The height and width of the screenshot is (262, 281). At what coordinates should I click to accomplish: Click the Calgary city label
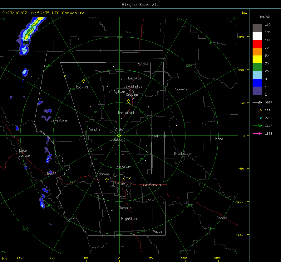(122, 183)
